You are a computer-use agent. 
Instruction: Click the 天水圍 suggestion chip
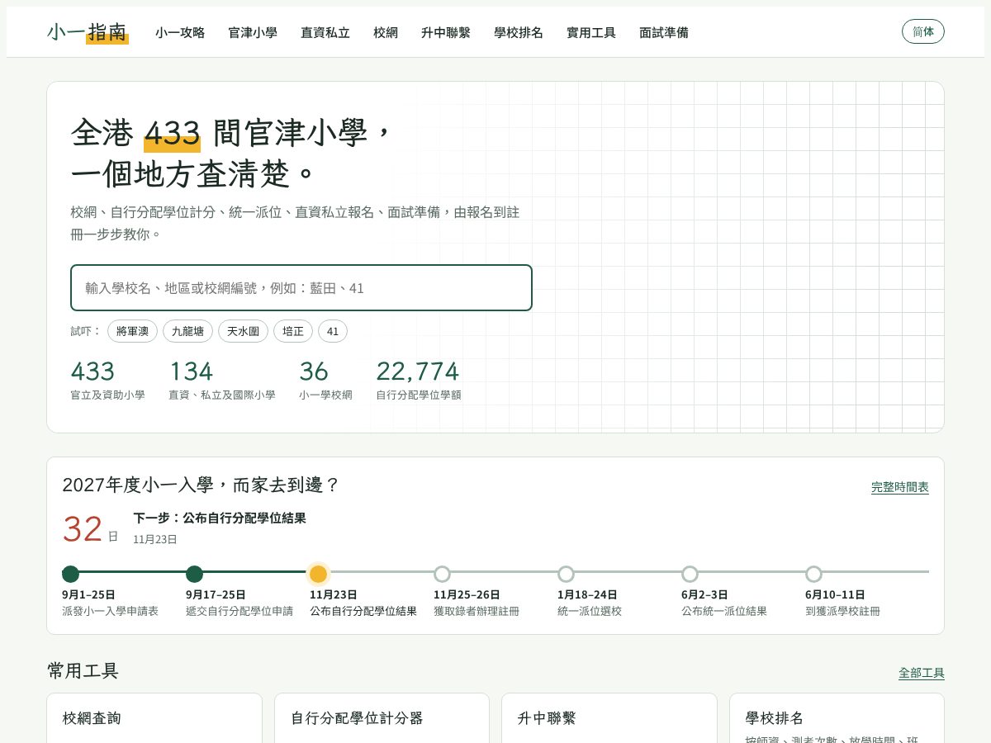click(243, 331)
